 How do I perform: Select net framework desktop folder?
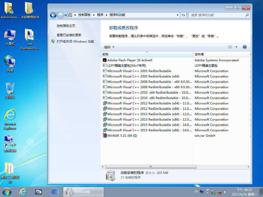click(x=30, y=39)
